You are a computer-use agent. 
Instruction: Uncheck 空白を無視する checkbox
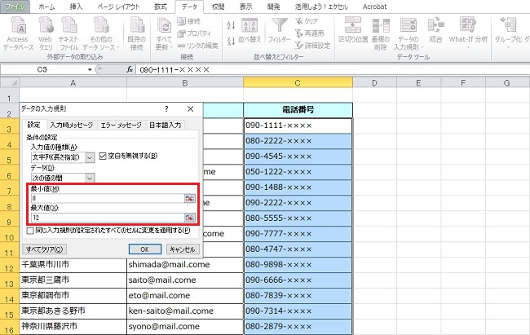click(x=103, y=156)
